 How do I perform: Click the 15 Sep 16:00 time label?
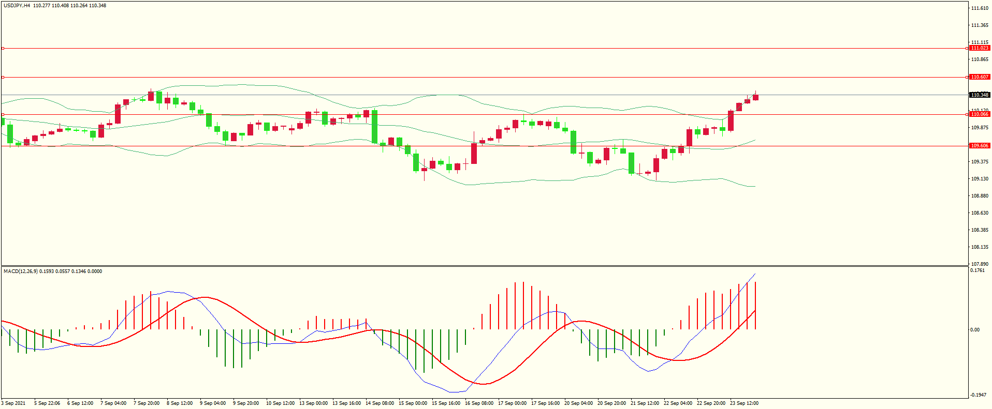click(x=446, y=403)
